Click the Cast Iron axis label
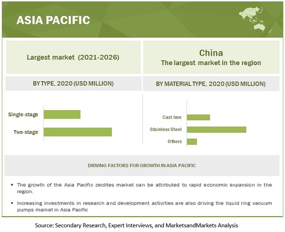 [172, 118]
